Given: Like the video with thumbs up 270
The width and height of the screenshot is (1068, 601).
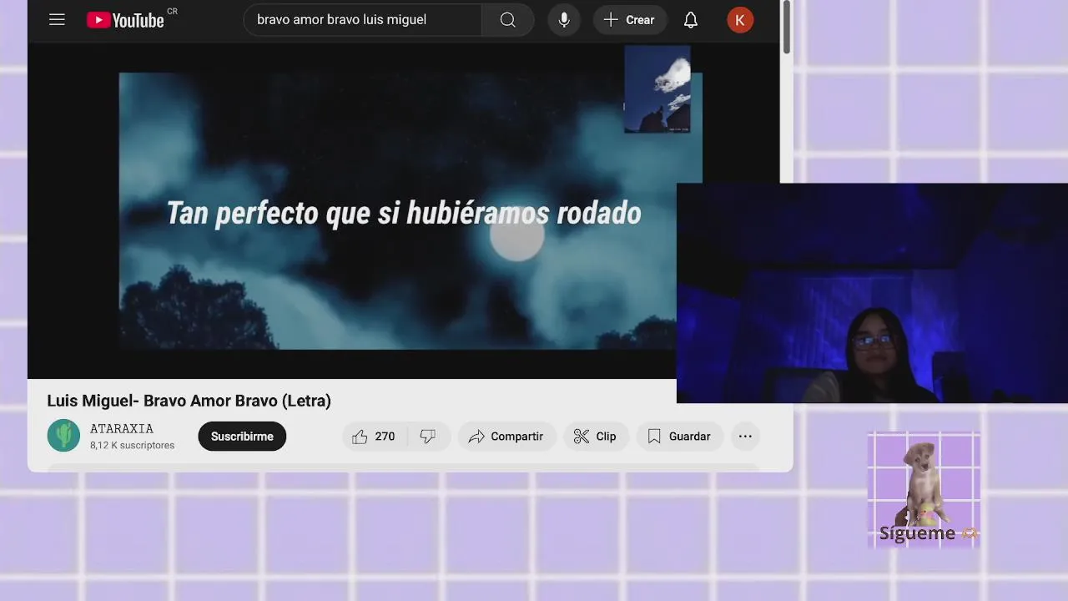Looking at the screenshot, I should [x=374, y=437].
